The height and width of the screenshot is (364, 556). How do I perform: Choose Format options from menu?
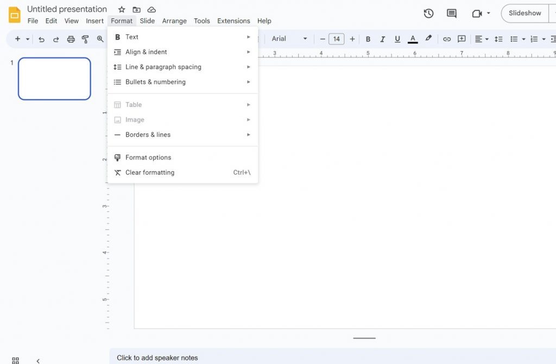pos(182,157)
